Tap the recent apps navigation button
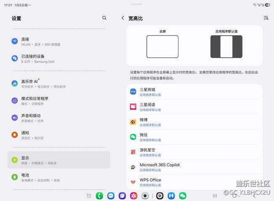The image size is (274, 201). [215, 196]
